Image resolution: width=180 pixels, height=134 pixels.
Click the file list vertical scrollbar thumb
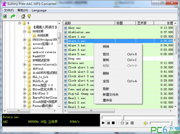(x=175, y=40)
